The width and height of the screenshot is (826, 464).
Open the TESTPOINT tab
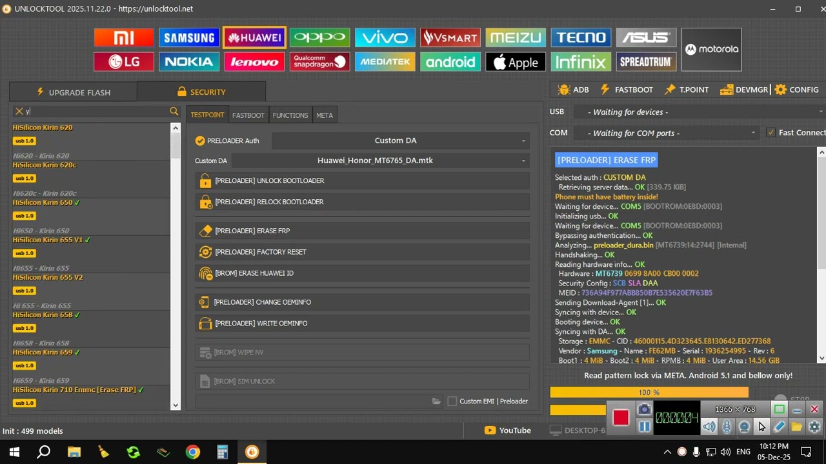coord(207,115)
